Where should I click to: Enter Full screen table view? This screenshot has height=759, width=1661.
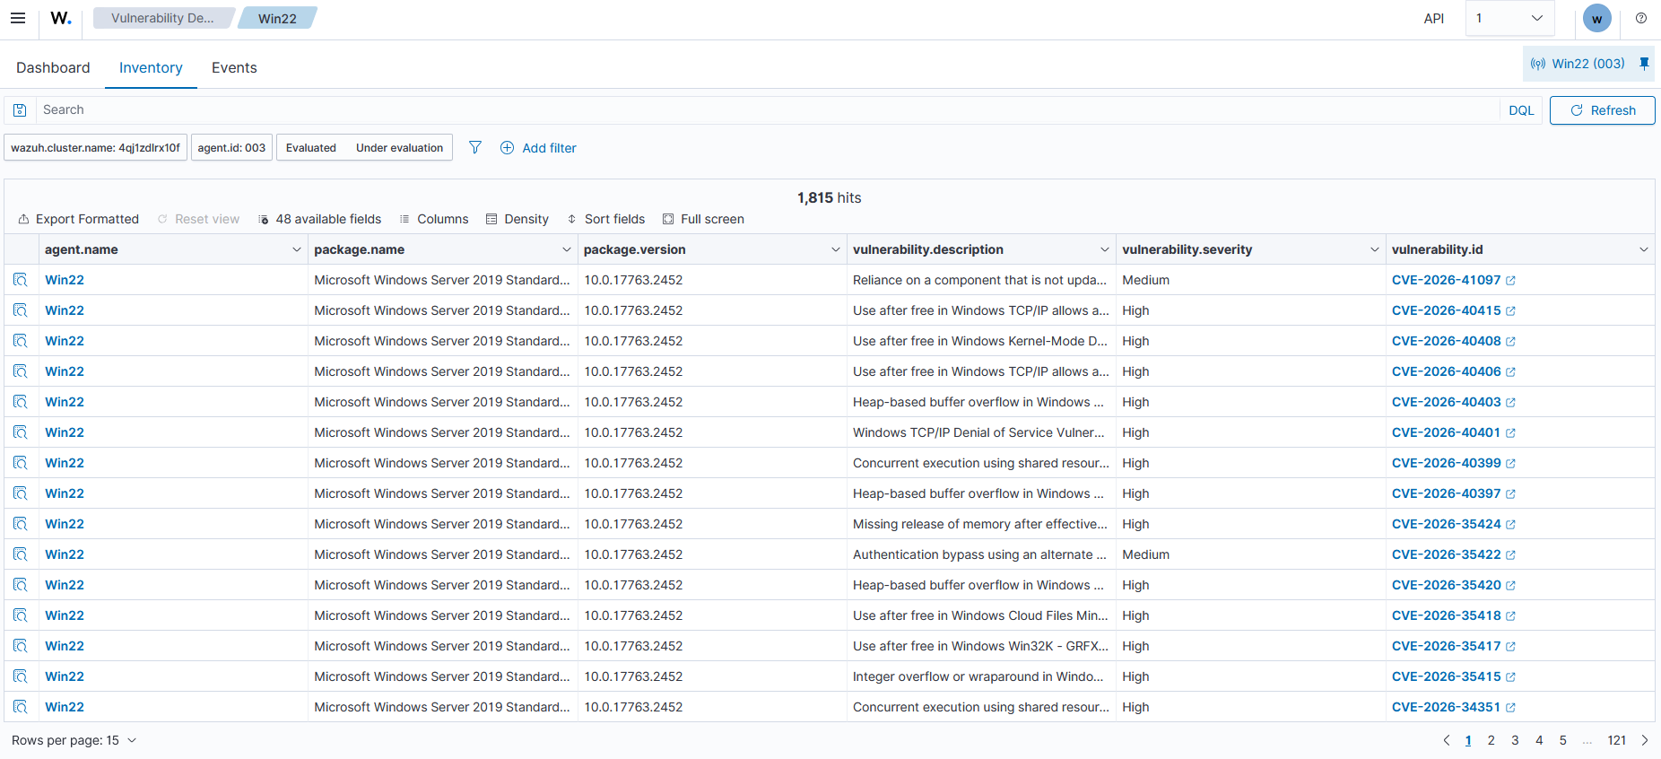coord(704,219)
